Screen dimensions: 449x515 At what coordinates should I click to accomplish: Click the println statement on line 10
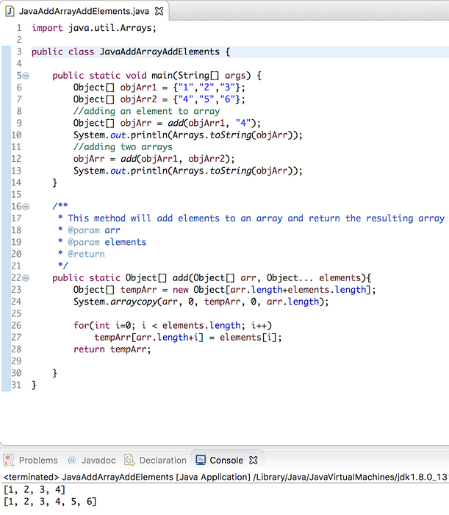pos(187,135)
